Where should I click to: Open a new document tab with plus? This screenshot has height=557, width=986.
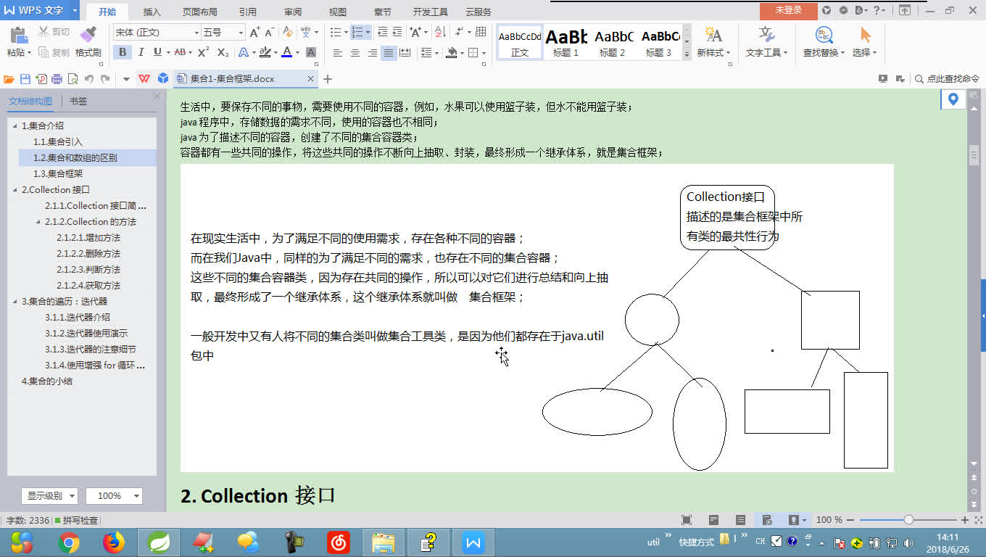pyautogui.click(x=328, y=79)
